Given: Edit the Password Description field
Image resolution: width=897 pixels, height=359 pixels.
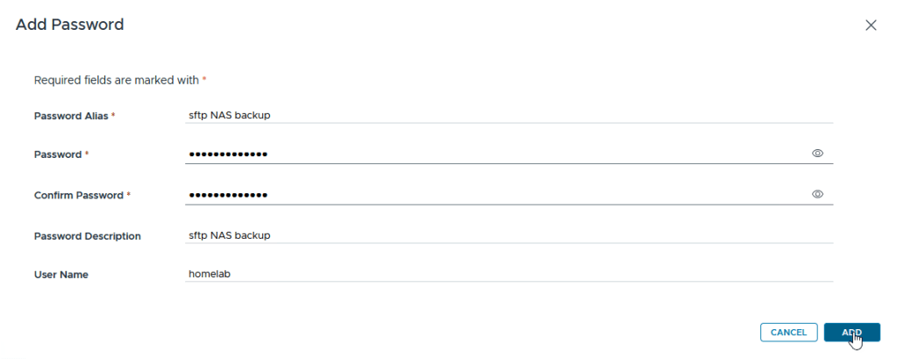Looking at the screenshot, I should click(509, 235).
